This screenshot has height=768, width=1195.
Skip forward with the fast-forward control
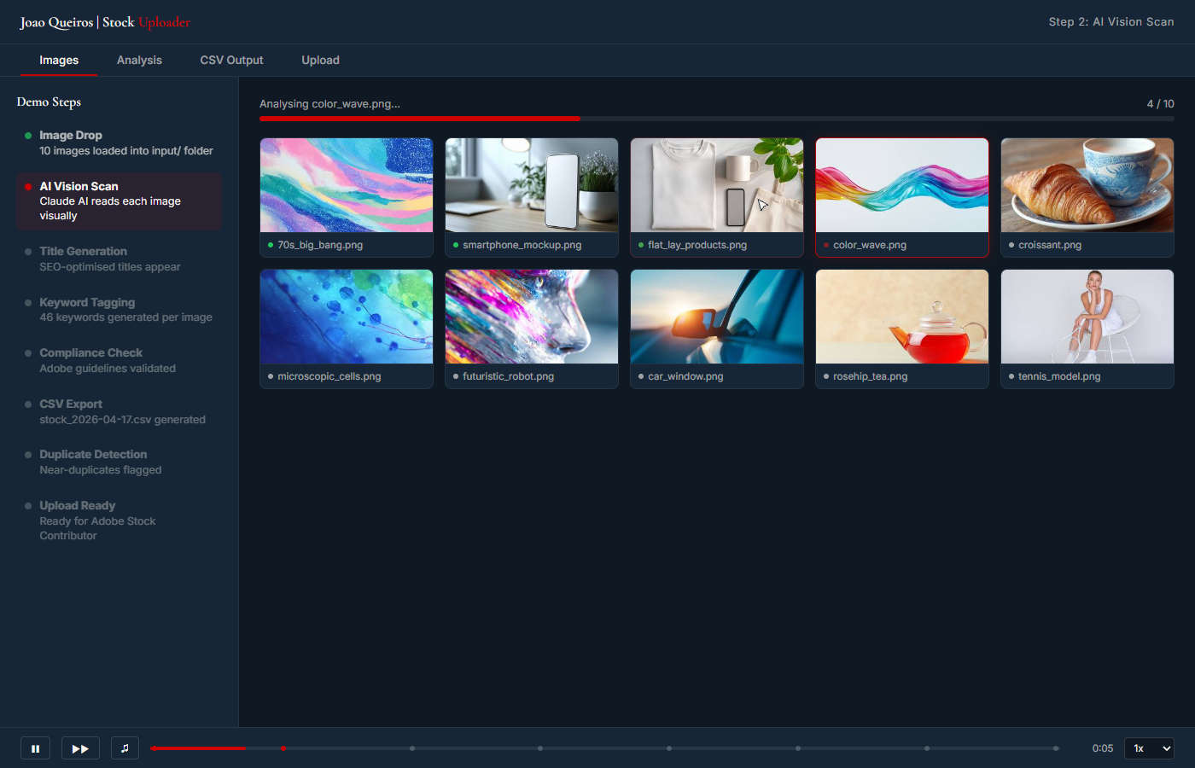80,748
